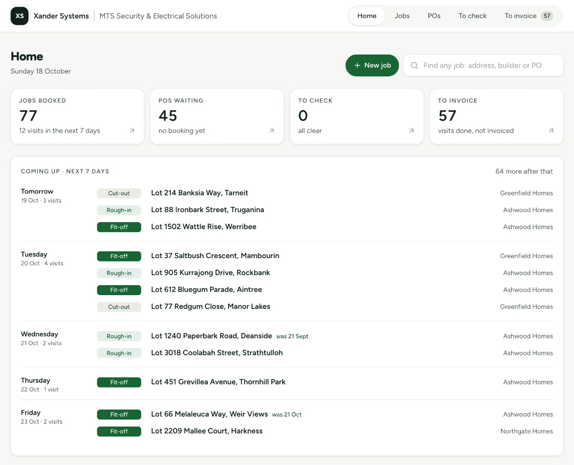Screen dimensions: 574x465
Task: Open the POs tab
Action: tap(434, 16)
